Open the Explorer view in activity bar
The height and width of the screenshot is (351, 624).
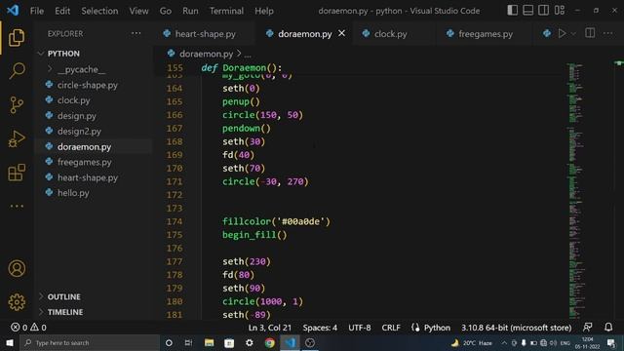[17, 38]
